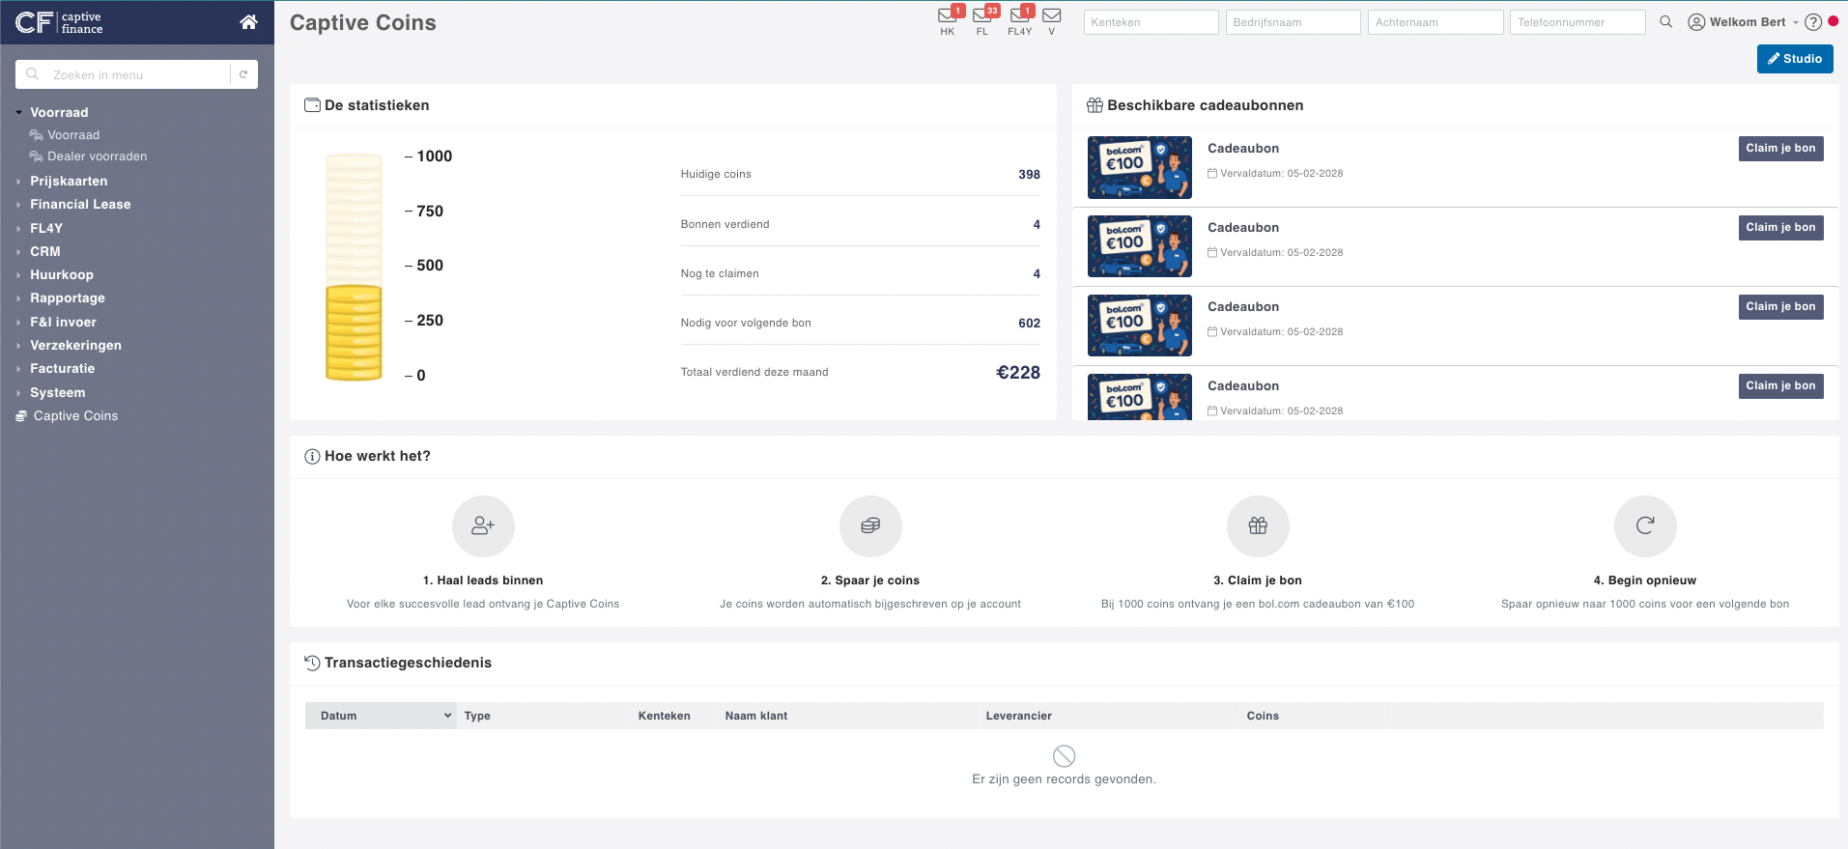Click the Kenteken search field
Viewport: 1848px width, 849px height.
[x=1150, y=22]
